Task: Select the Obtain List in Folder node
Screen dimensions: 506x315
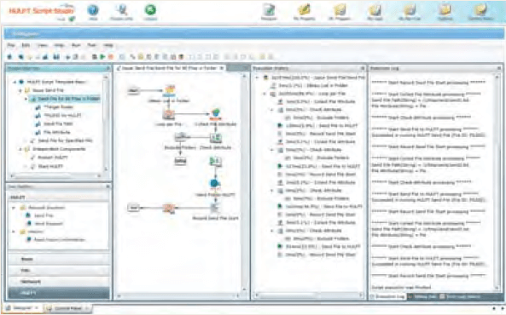Action: 169,91
